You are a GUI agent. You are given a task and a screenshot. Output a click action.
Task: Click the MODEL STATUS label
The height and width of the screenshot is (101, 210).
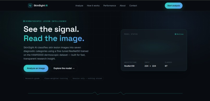pos(131,34)
